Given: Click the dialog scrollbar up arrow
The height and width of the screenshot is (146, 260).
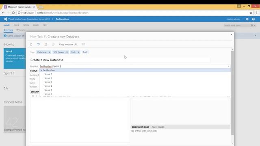Looking at the screenshot, I should click(x=232, y=49).
